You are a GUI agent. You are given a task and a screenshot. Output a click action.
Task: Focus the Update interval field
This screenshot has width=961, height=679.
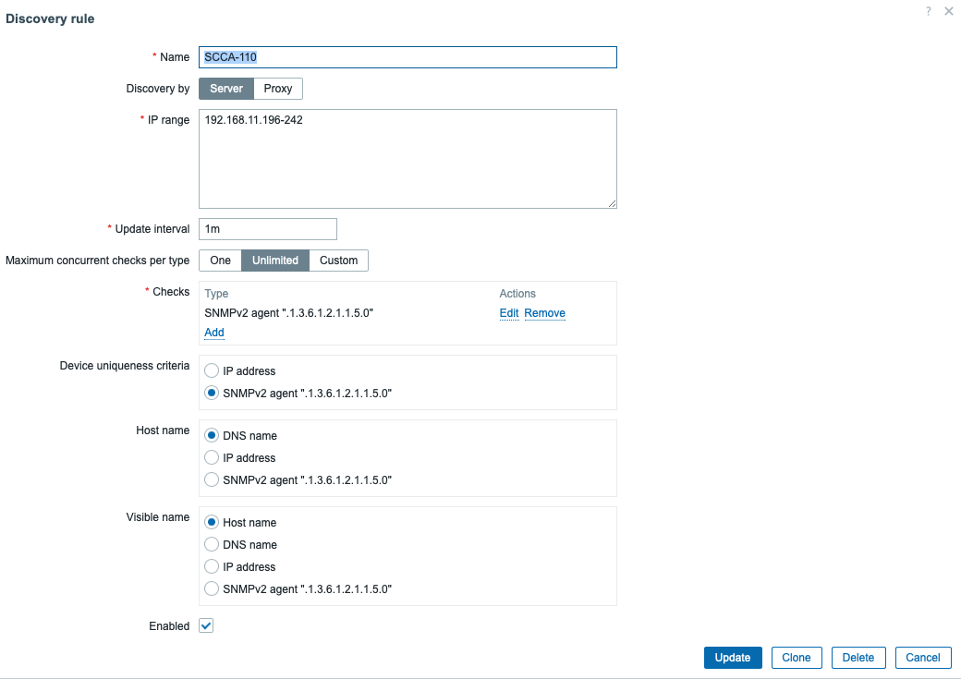(268, 229)
